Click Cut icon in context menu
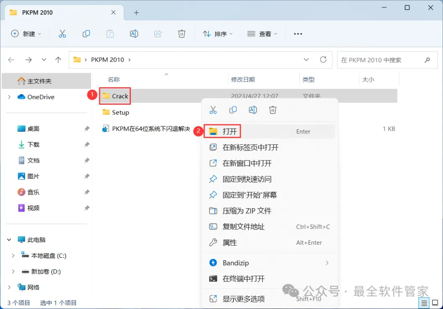 213,110
